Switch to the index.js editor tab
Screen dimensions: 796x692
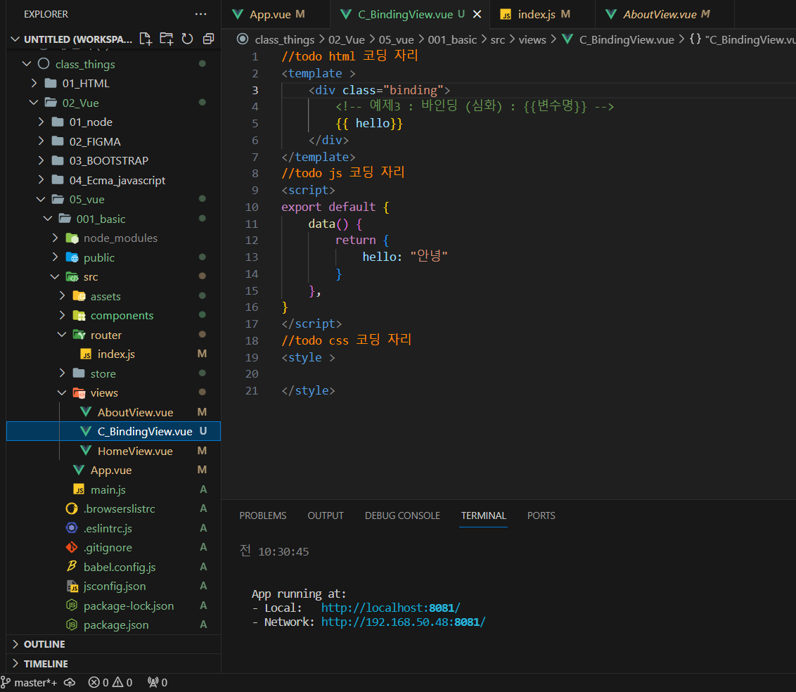click(x=536, y=14)
